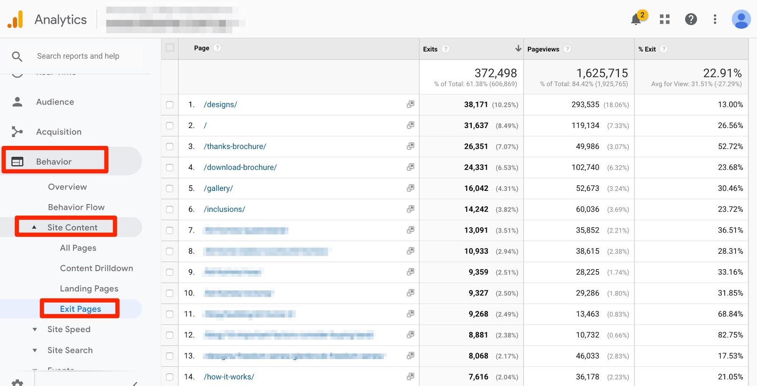The width and height of the screenshot is (757, 386).
Task: Sort by the % Exit column header
Action: (x=647, y=49)
